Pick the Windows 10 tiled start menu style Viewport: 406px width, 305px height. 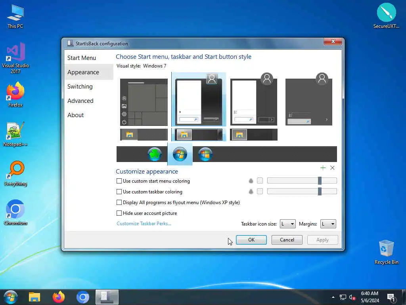(x=144, y=102)
